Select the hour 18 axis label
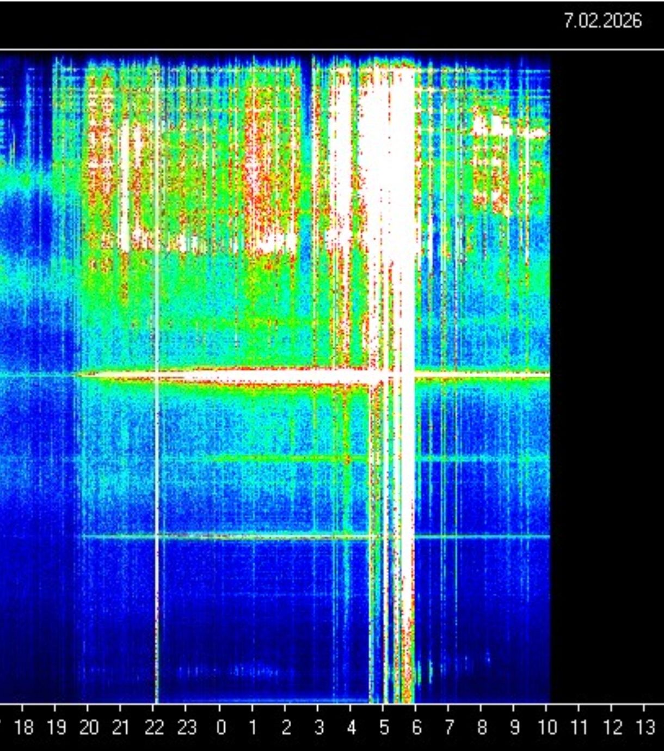Viewport: 664px width, 751px height. click(24, 726)
